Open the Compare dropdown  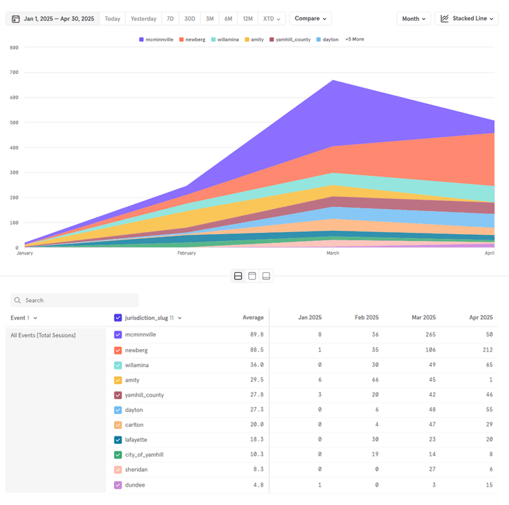[x=310, y=18]
